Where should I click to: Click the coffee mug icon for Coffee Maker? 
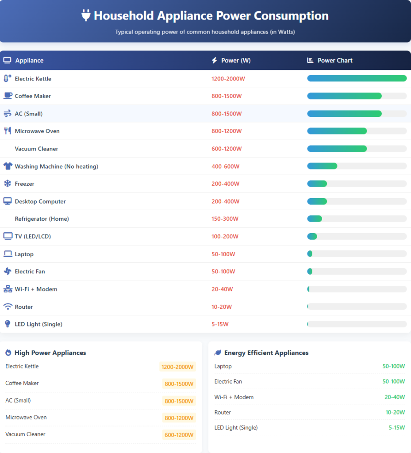(8, 96)
